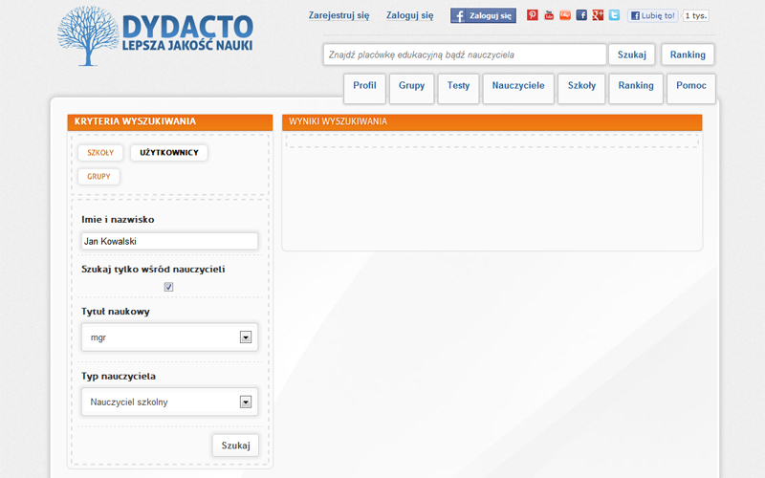765x478 pixels.
Task: Click the Typ nauczyciela label
Action: click(x=119, y=376)
